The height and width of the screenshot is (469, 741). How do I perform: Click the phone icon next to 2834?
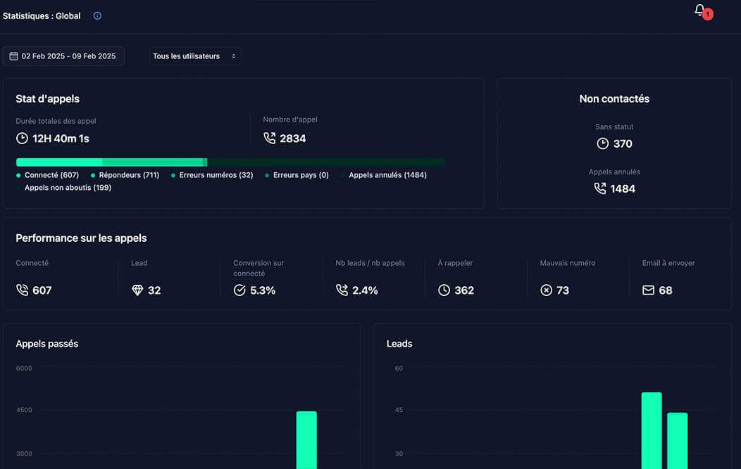tap(269, 139)
